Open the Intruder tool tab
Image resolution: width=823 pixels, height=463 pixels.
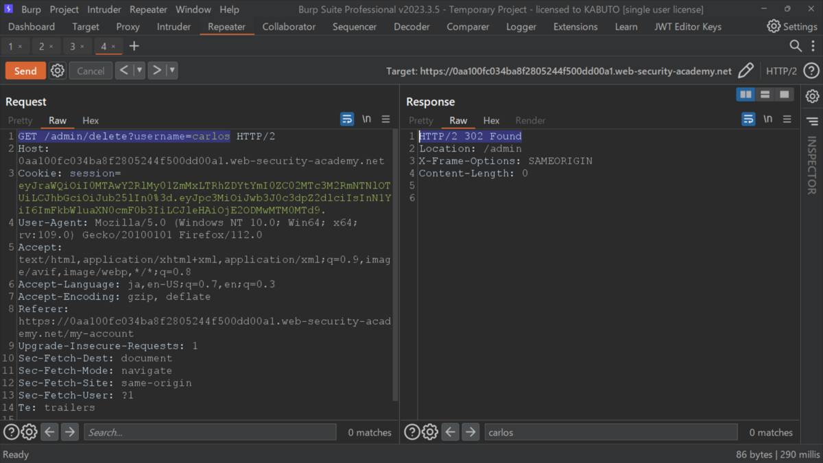coord(174,27)
